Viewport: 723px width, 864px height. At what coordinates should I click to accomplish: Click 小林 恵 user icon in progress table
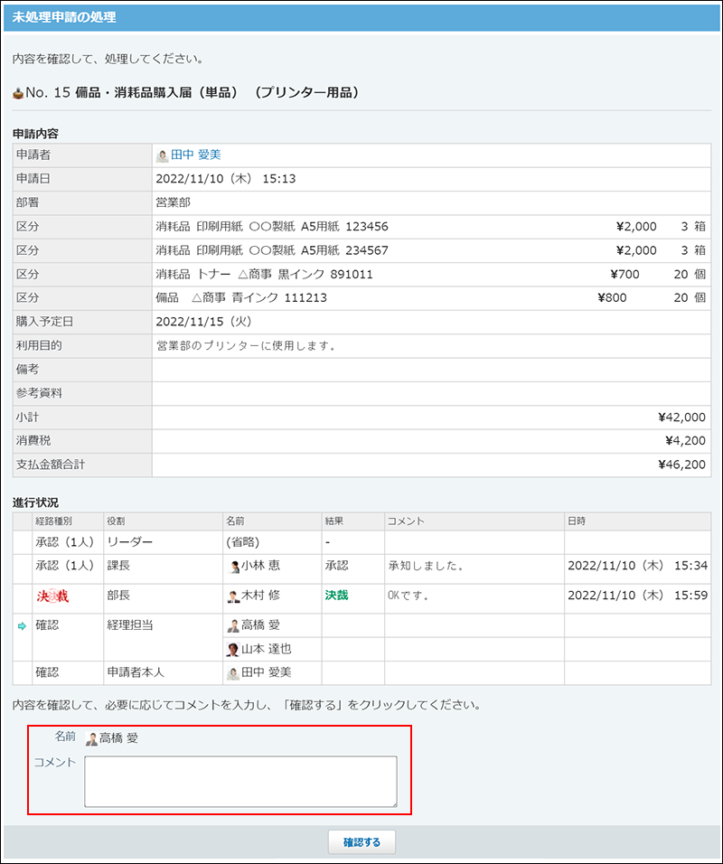[234, 567]
